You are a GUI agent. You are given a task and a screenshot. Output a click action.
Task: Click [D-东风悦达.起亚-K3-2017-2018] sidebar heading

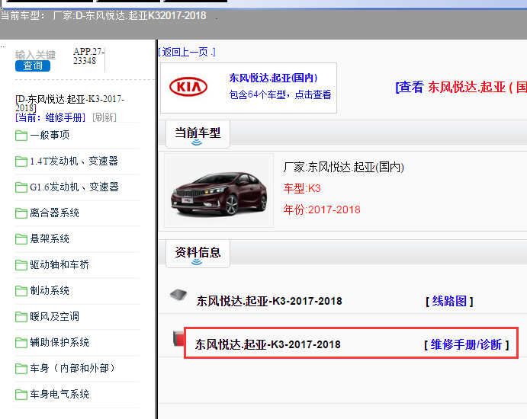click(69, 104)
